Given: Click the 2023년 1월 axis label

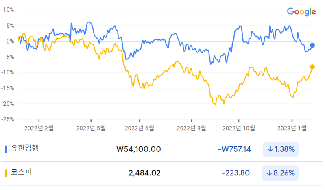Looking at the screenshot, I should click(x=292, y=128).
